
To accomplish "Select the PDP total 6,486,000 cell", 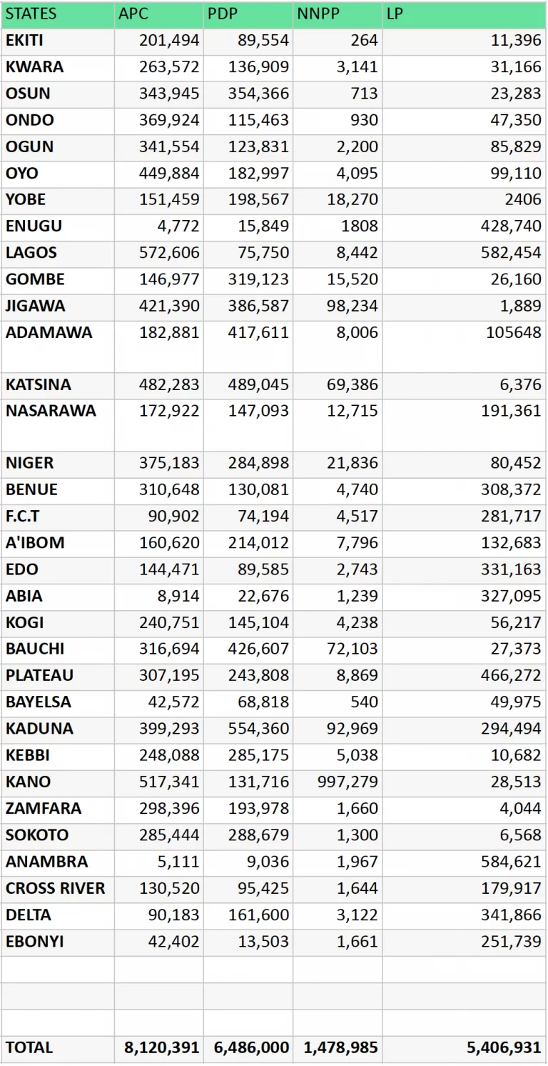I will [x=248, y=1047].
